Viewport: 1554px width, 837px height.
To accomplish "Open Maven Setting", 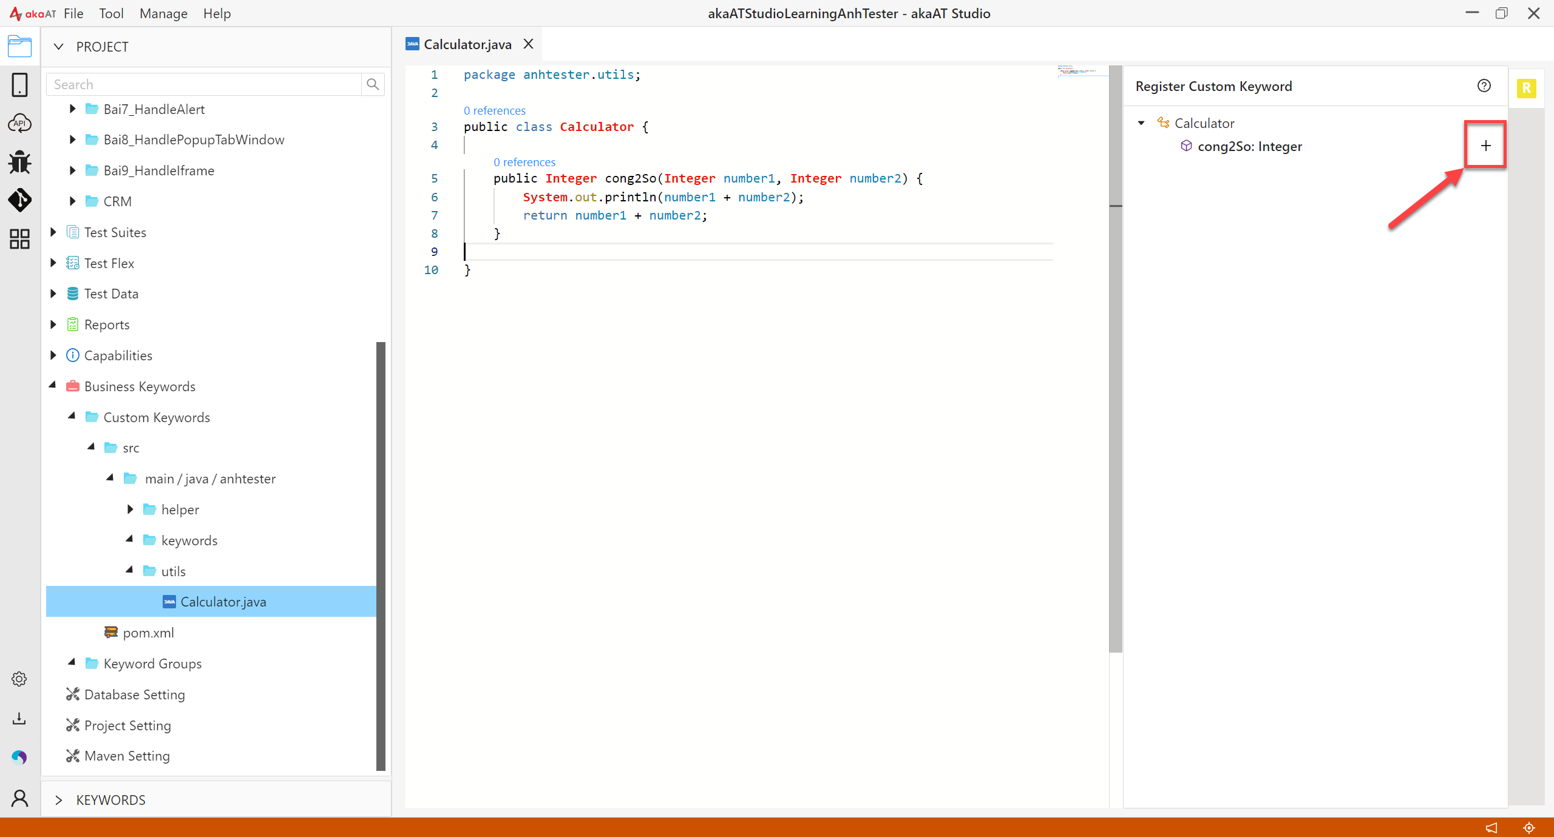I will point(127,756).
